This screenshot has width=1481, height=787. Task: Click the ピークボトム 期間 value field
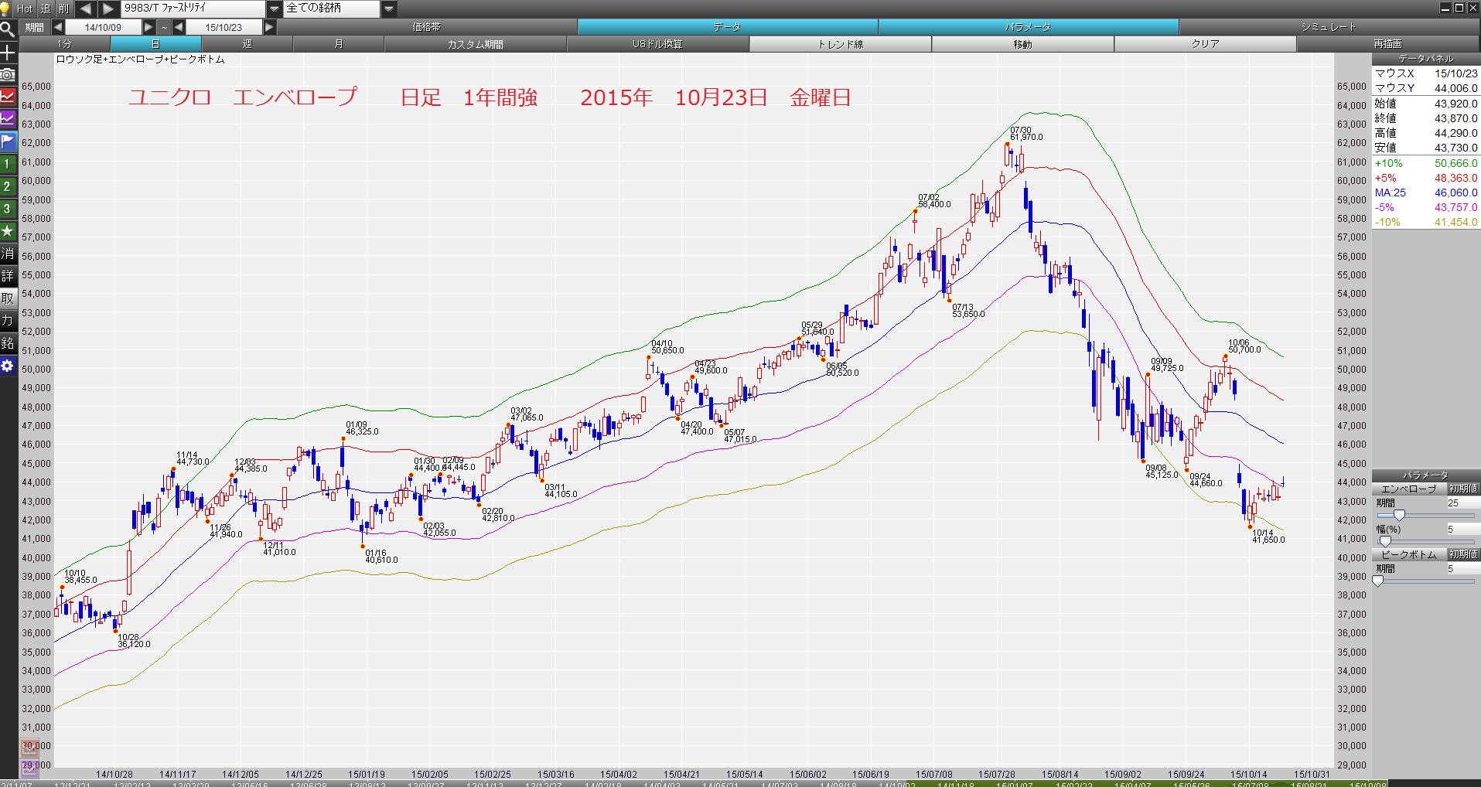[x=1462, y=568]
